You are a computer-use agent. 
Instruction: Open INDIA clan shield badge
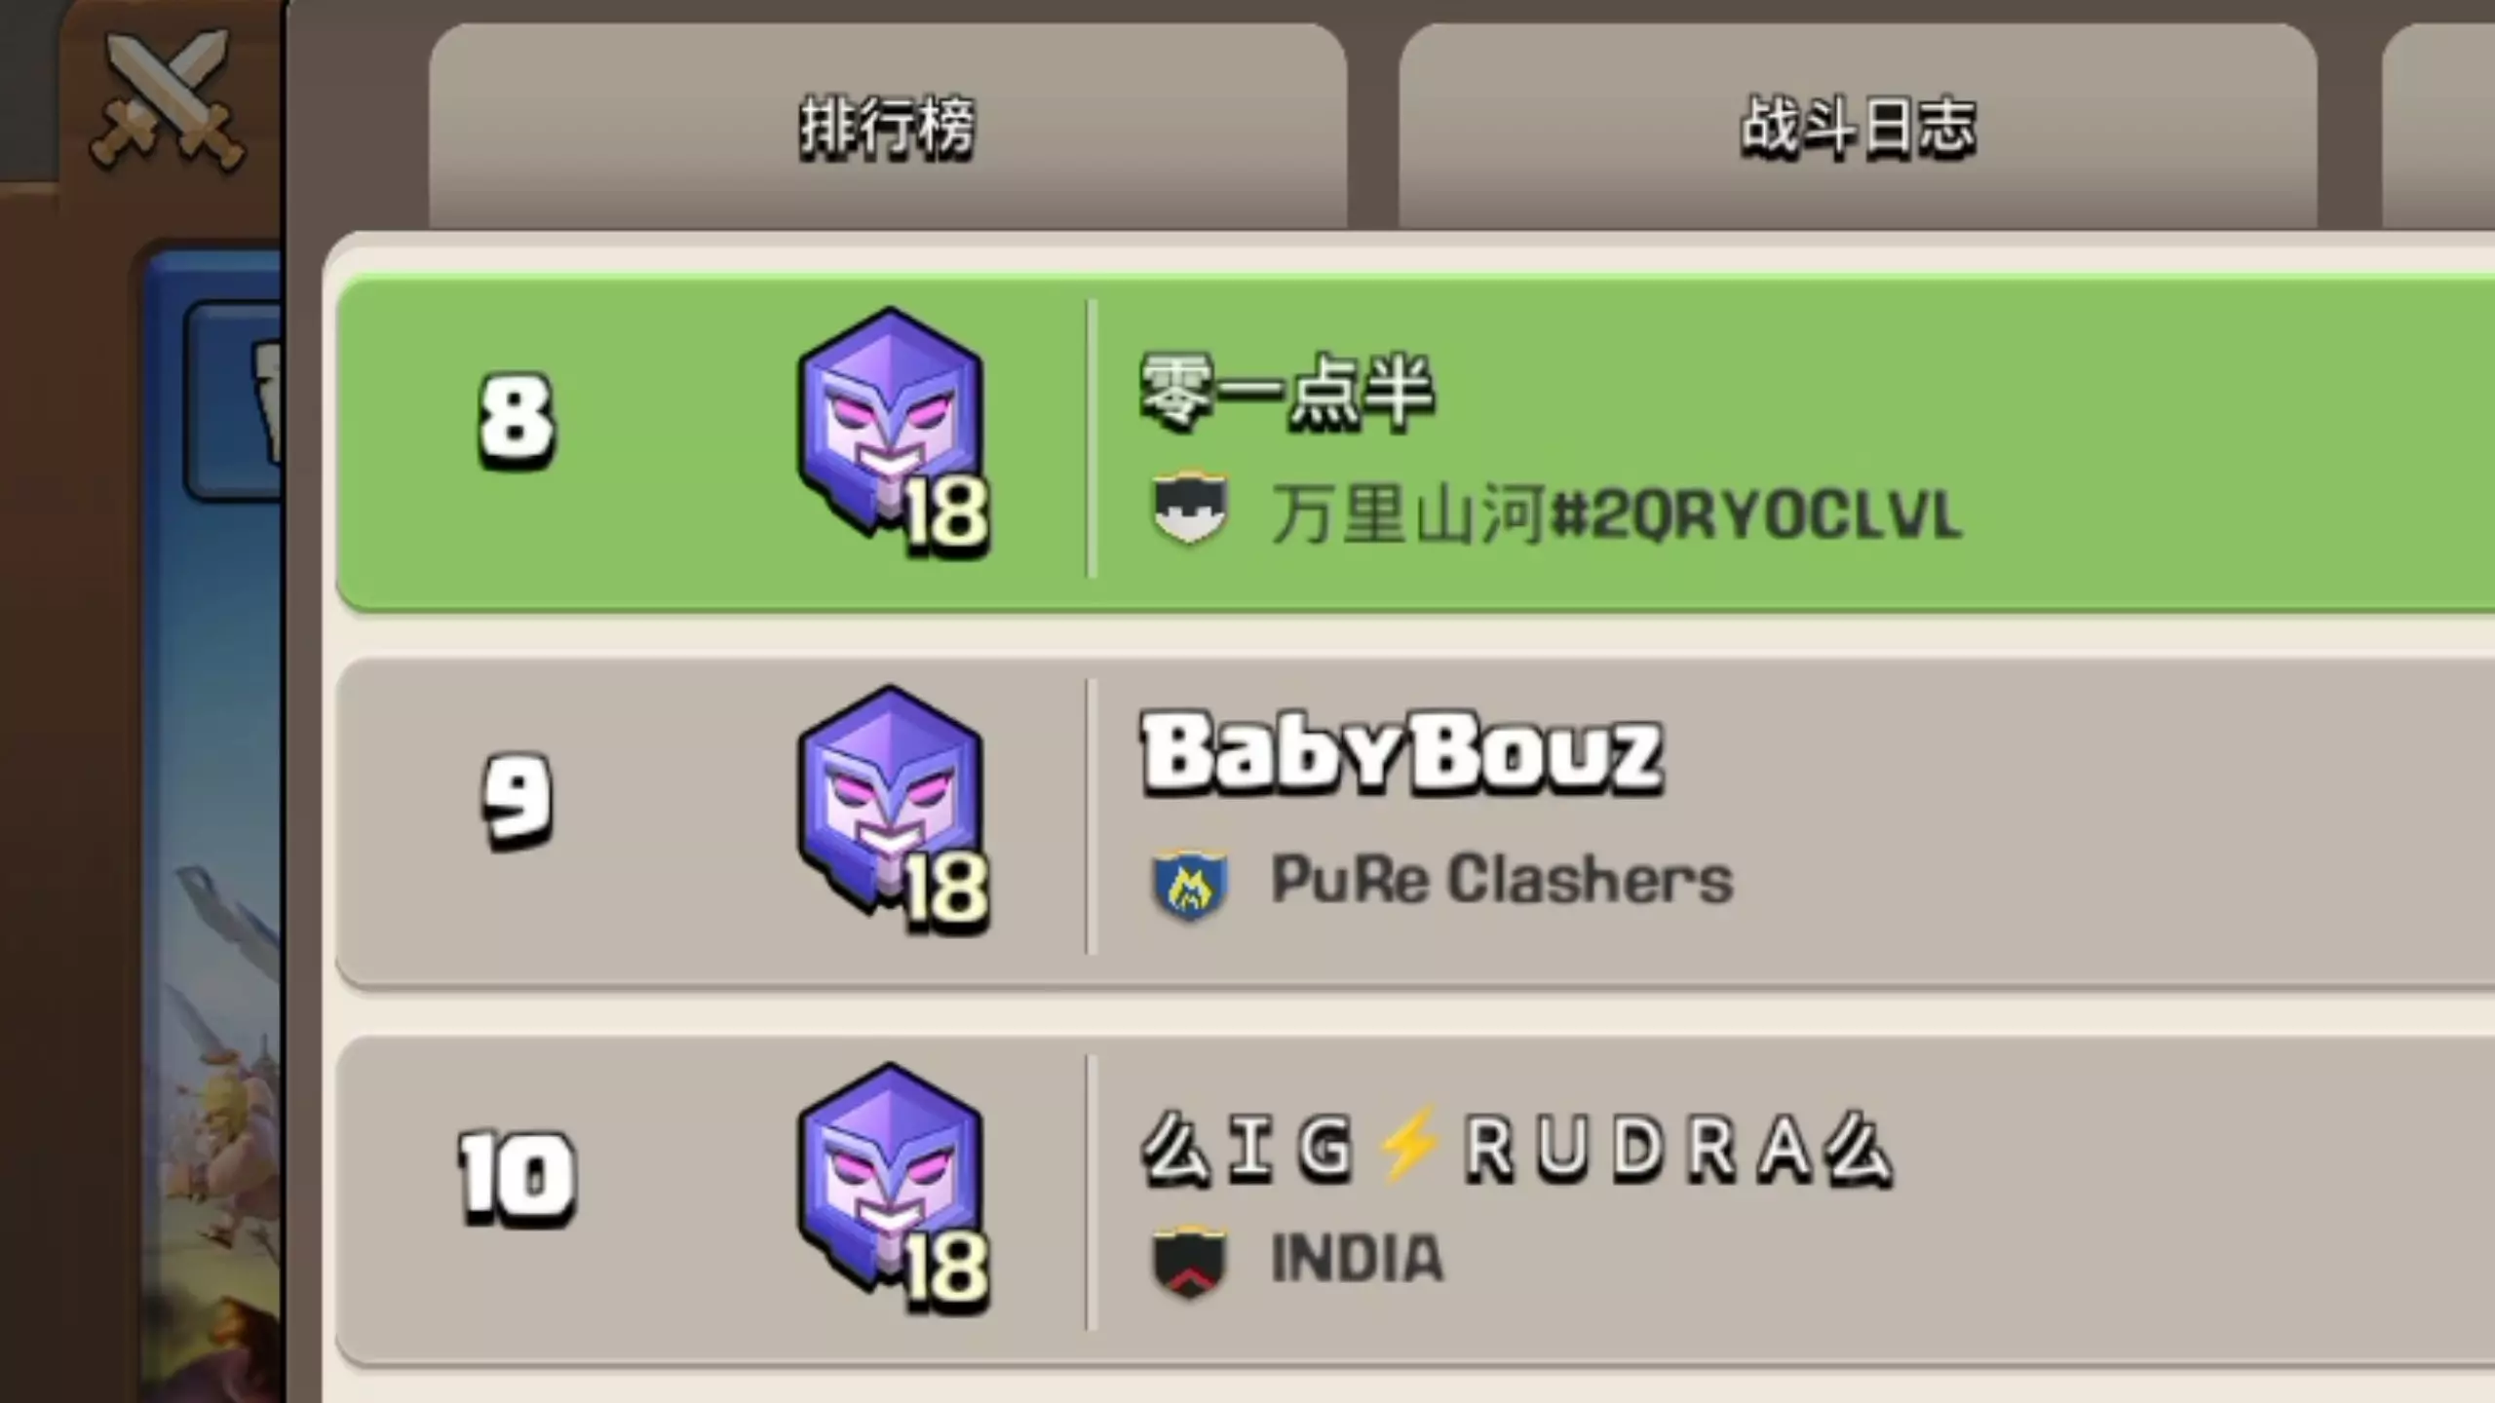pyautogui.click(x=1189, y=1262)
